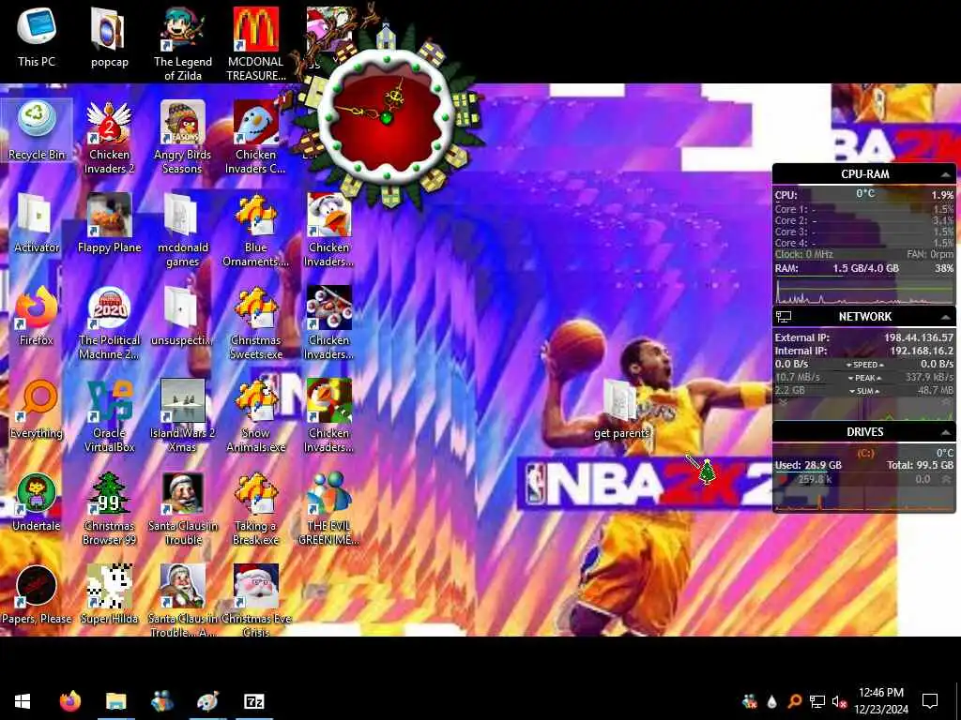Open File Explorer from the taskbar
The width and height of the screenshot is (961, 720).
[115, 701]
